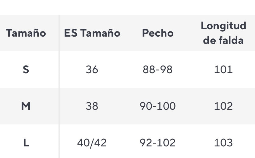
Task: Click skirt length value 102
Action: [x=223, y=106]
